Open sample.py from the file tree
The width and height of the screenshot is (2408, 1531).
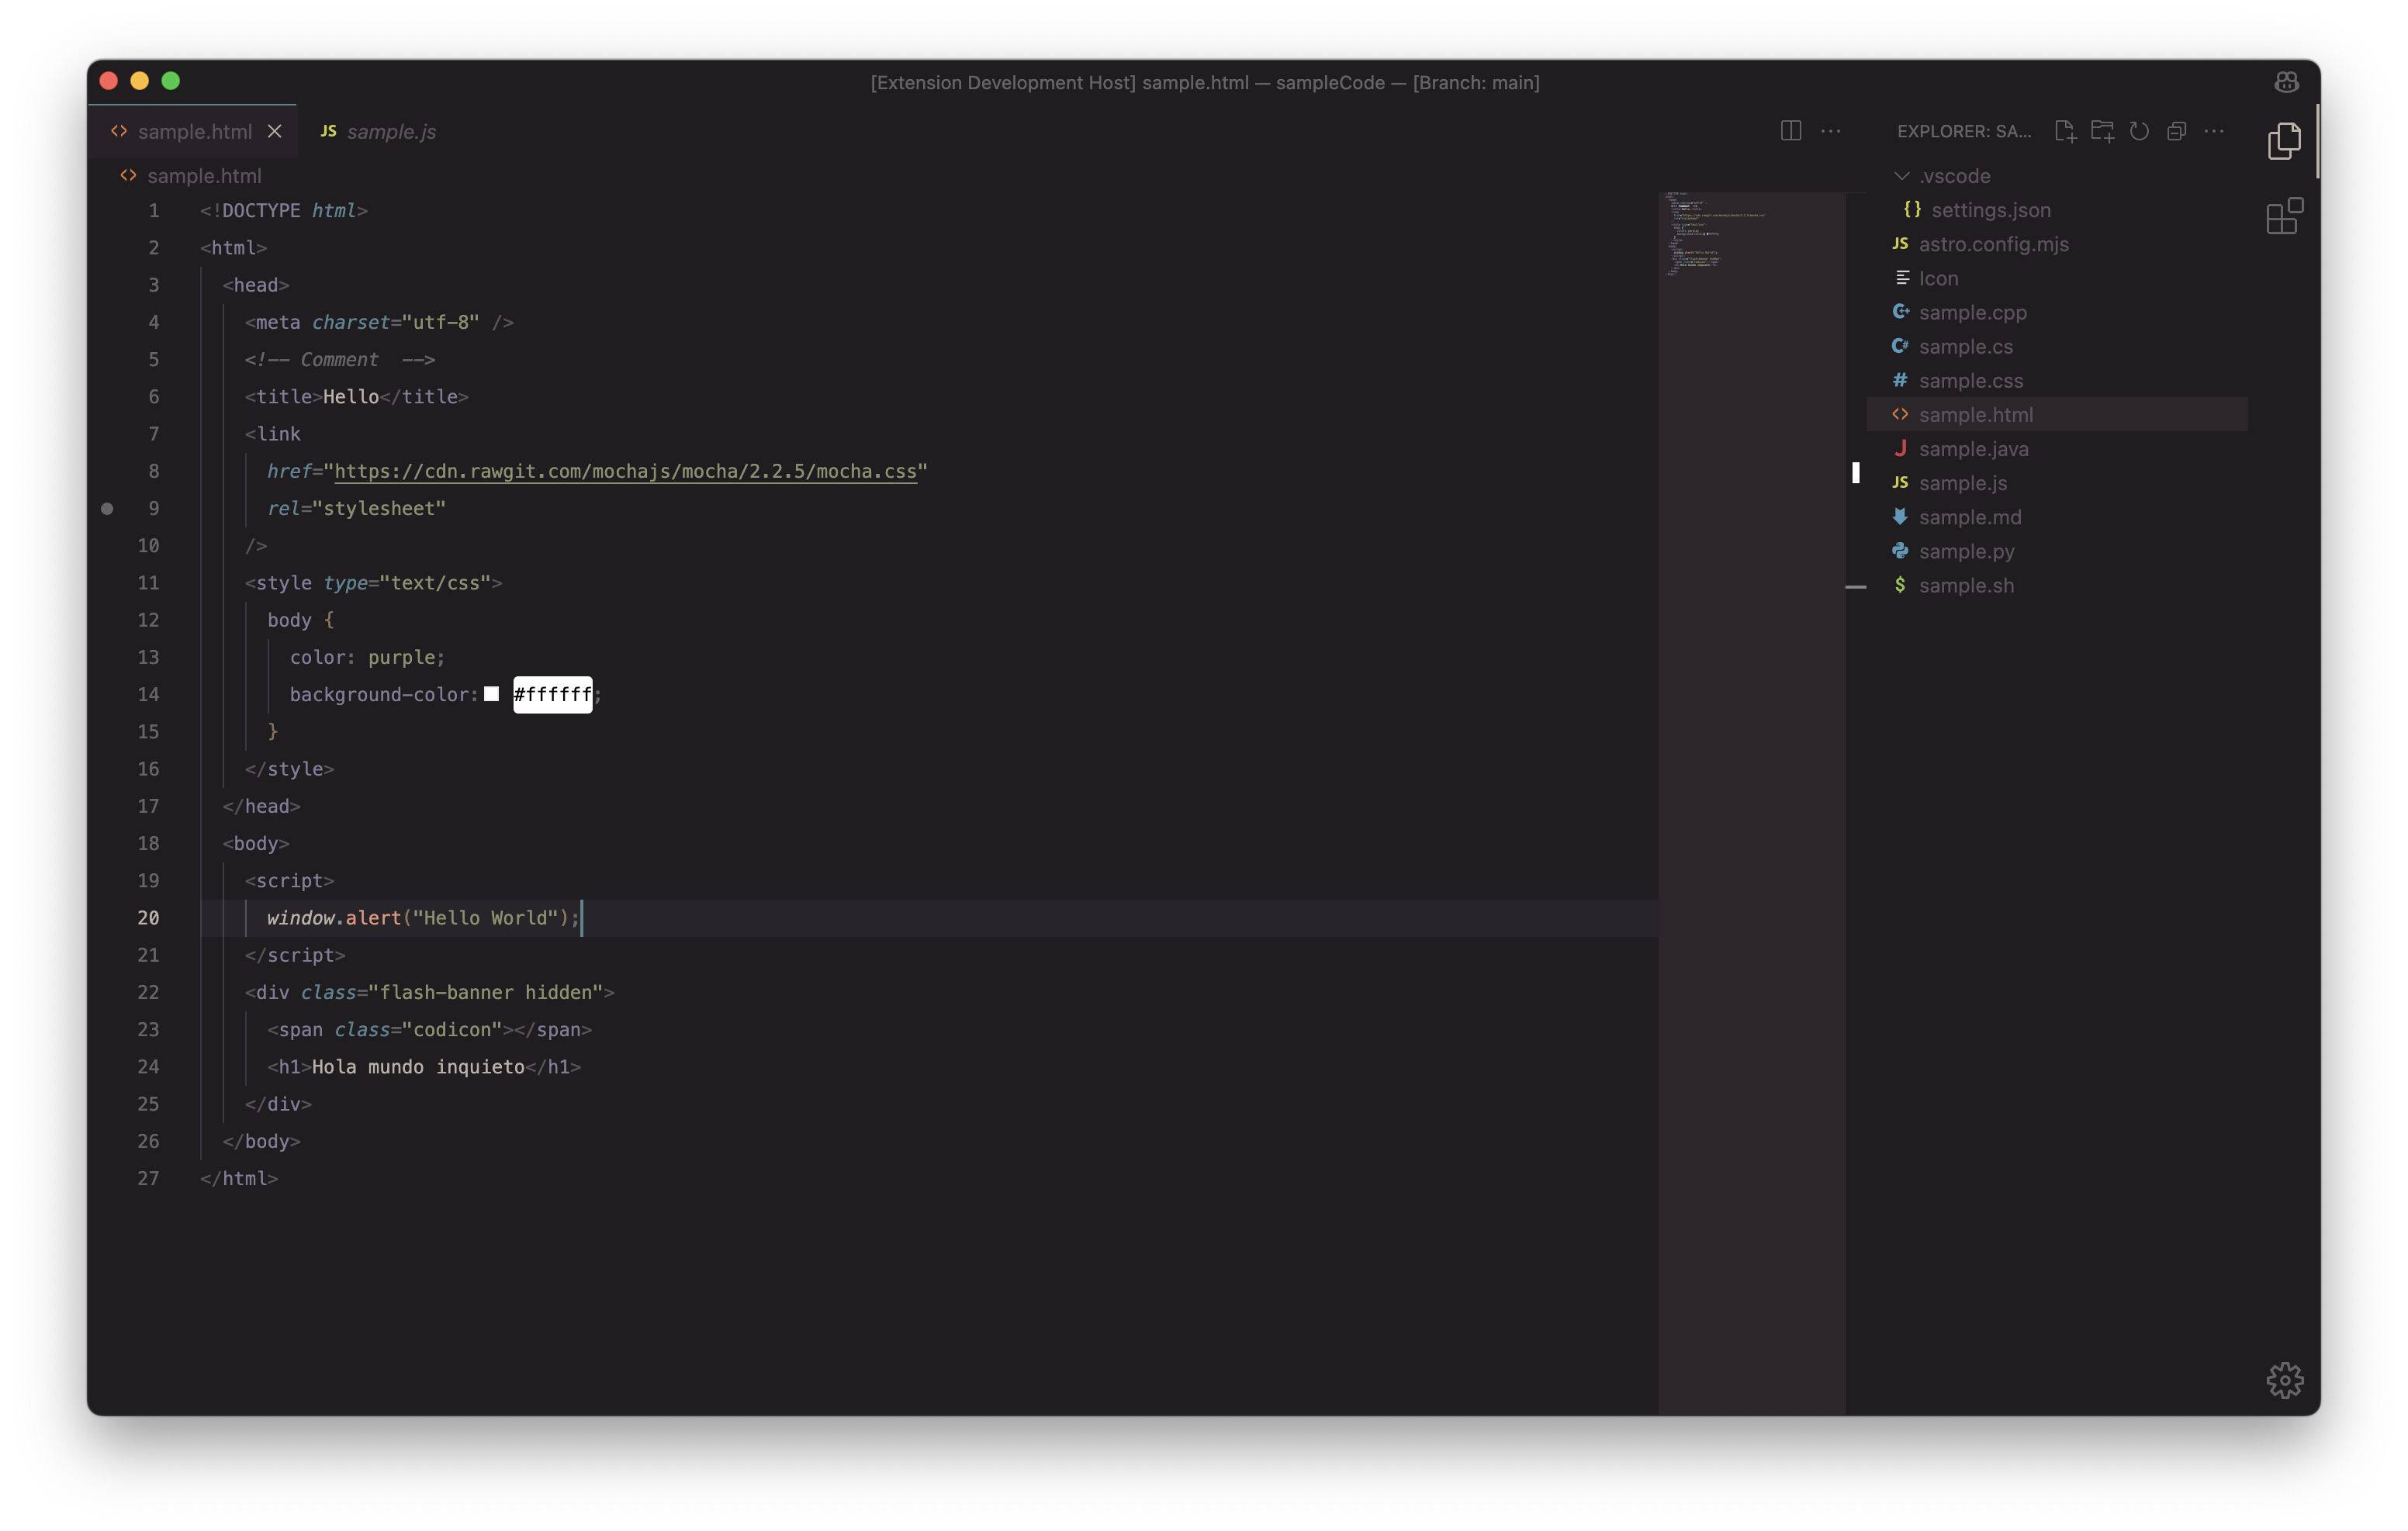click(x=1966, y=551)
